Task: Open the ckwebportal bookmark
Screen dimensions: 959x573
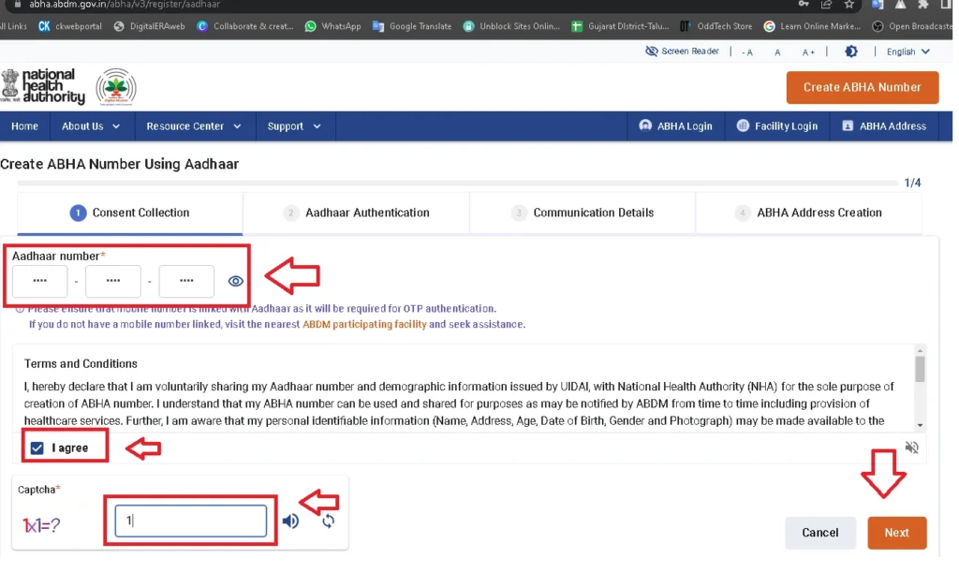Action: [70, 26]
